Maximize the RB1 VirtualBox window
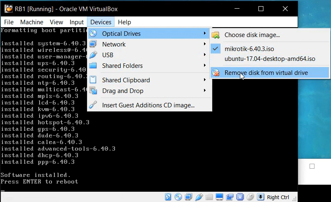 (261, 9)
